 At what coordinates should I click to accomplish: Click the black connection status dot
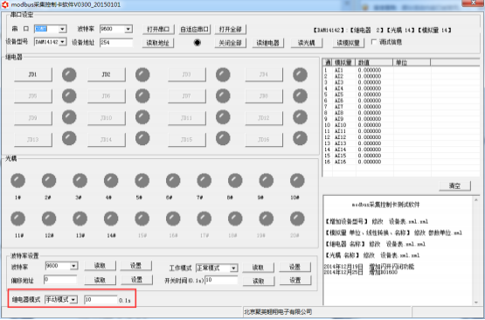coord(197,43)
